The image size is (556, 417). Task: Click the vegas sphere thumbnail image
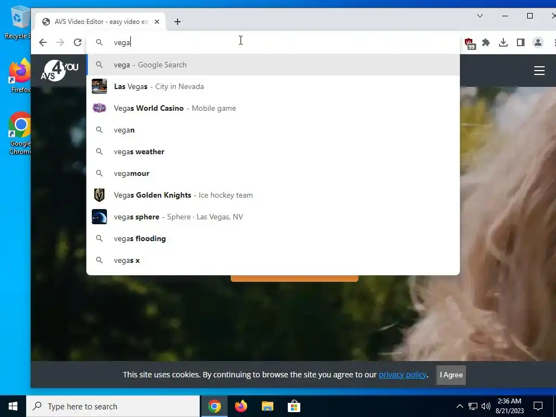[99, 217]
